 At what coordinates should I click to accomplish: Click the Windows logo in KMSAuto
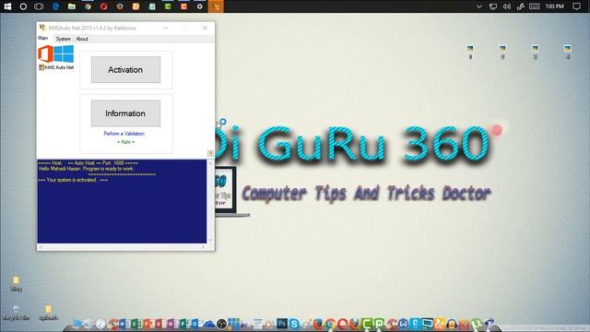pos(64,53)
